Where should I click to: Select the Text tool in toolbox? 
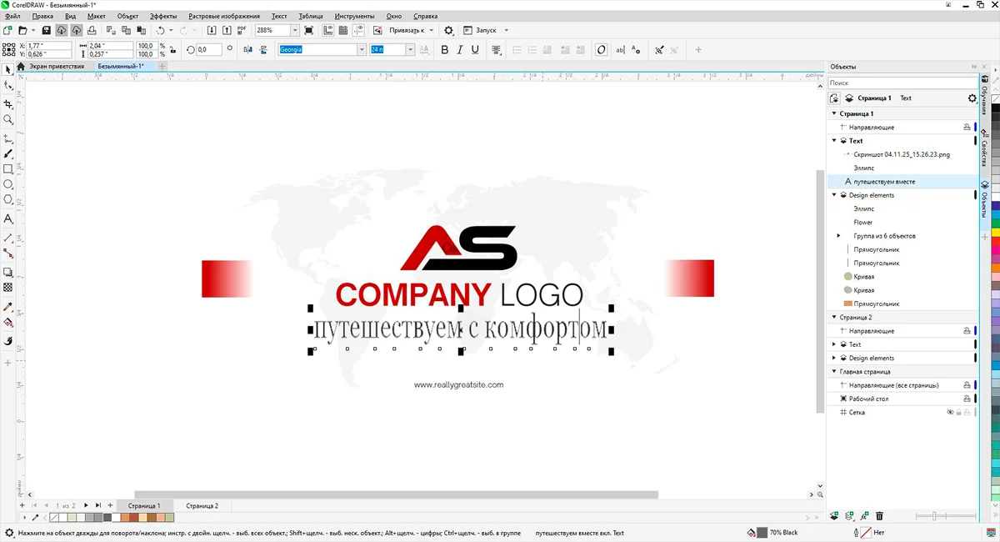tap(8, 219)
